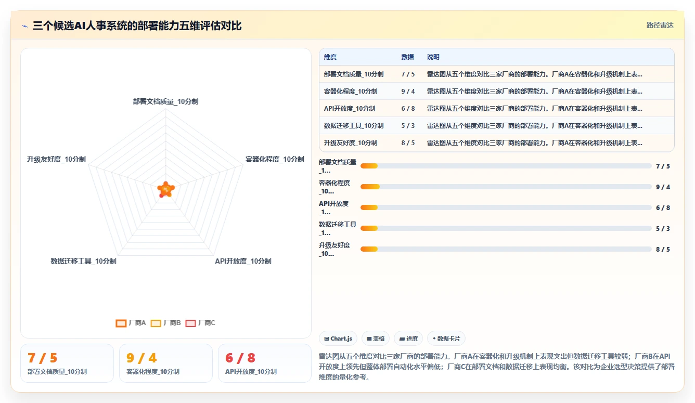Open the 9 / 4 容器化程度 data card

166,363
